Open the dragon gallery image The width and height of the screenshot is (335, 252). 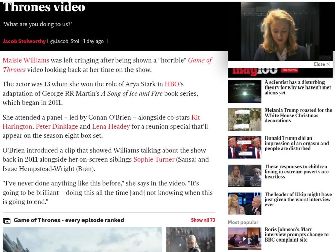click(x=82, y=240)
